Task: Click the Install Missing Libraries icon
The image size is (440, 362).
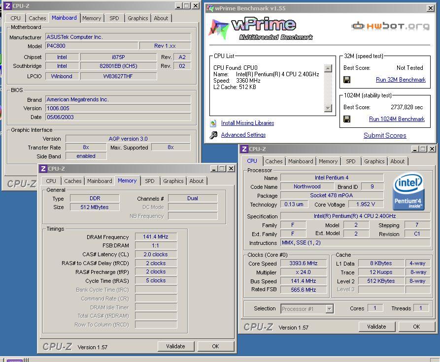Action: (213, 123)
